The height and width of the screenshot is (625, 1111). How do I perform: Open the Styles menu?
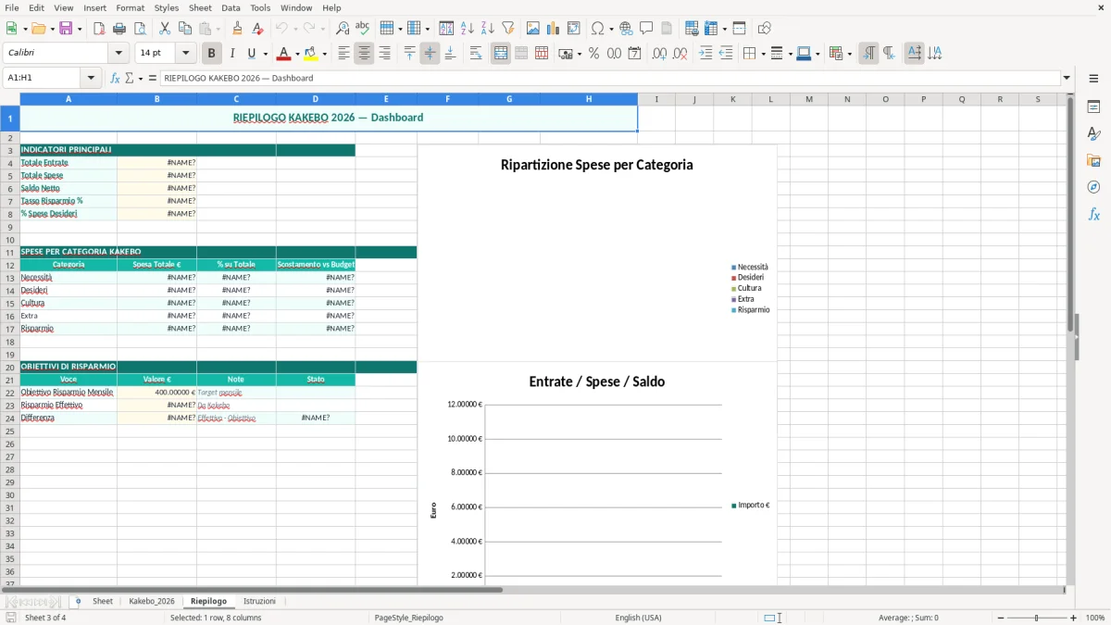(167, 7)
